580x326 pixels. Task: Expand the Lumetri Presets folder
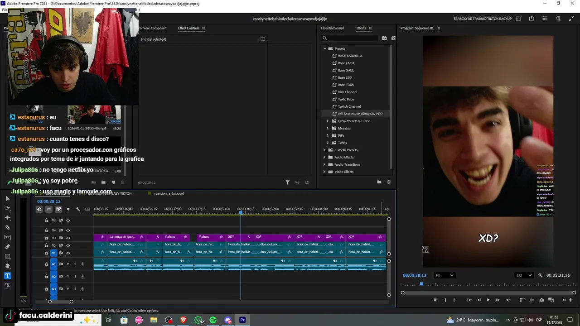(x=324, y=150)
